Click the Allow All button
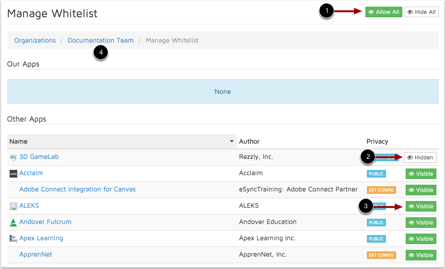445x269 pixels. pos(384,12)
